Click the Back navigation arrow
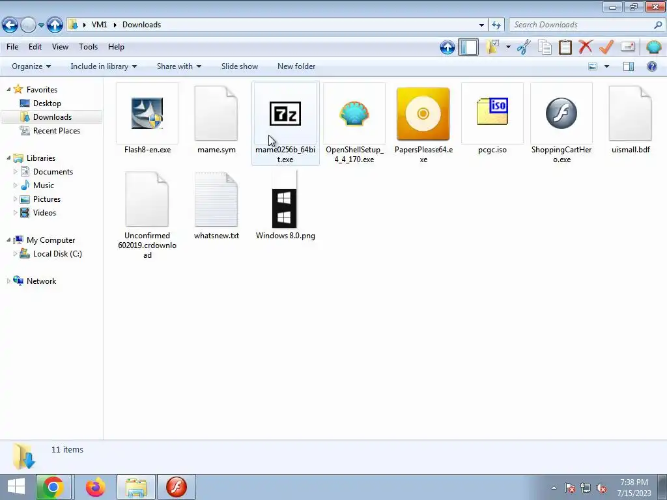Image resolution: width=667 pixels, height=500 pixels. coord(10,25)
